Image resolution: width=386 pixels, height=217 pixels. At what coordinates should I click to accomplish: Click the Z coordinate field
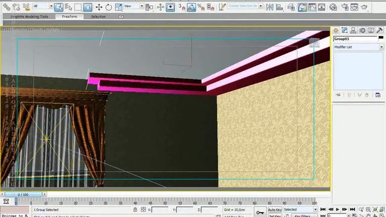click(209, 210)
